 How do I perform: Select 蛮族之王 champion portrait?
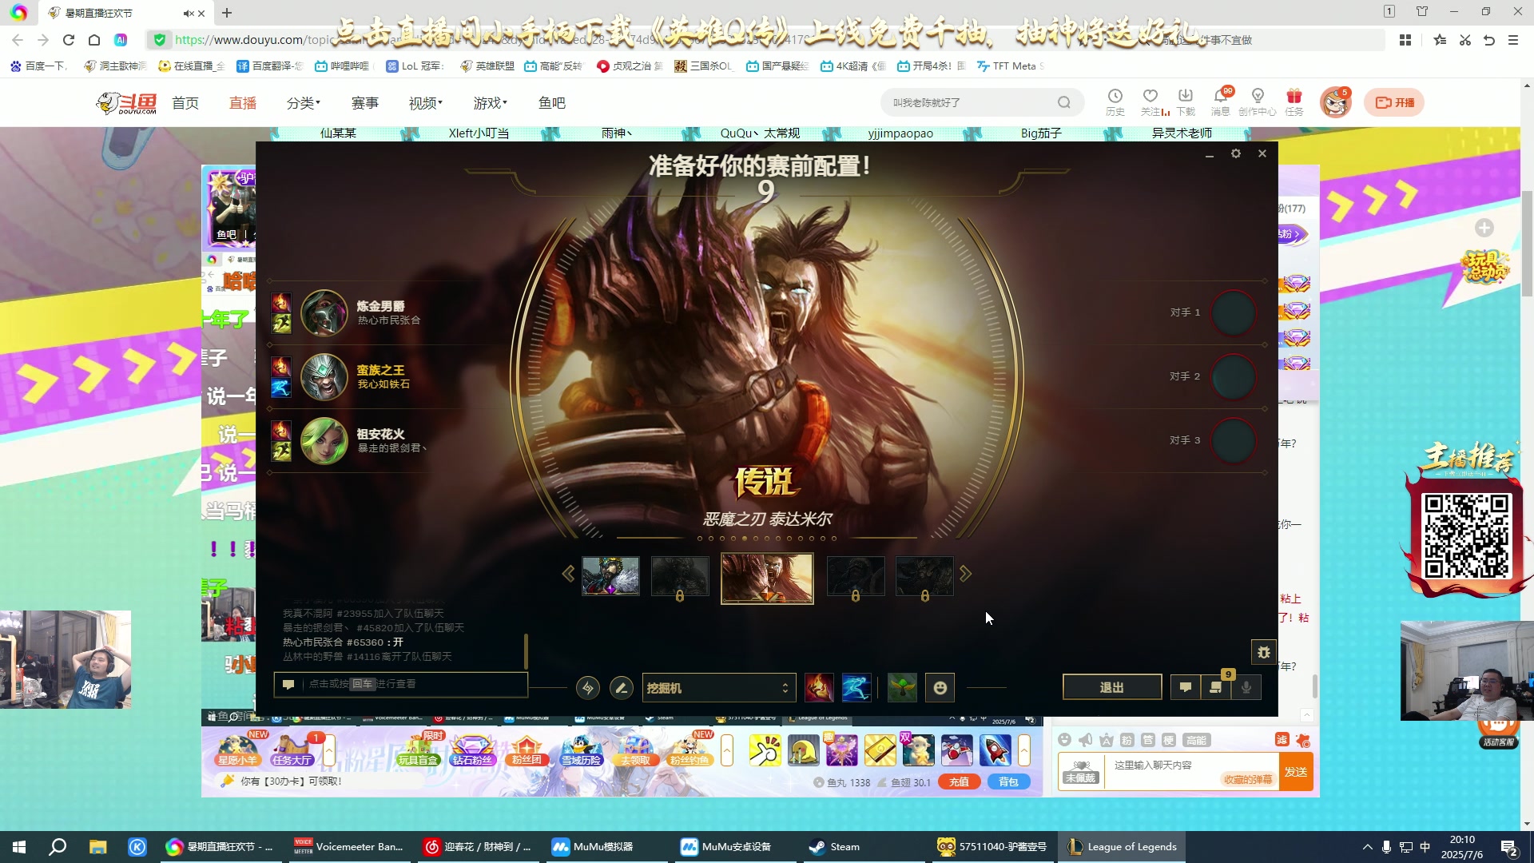pos(324,377)
